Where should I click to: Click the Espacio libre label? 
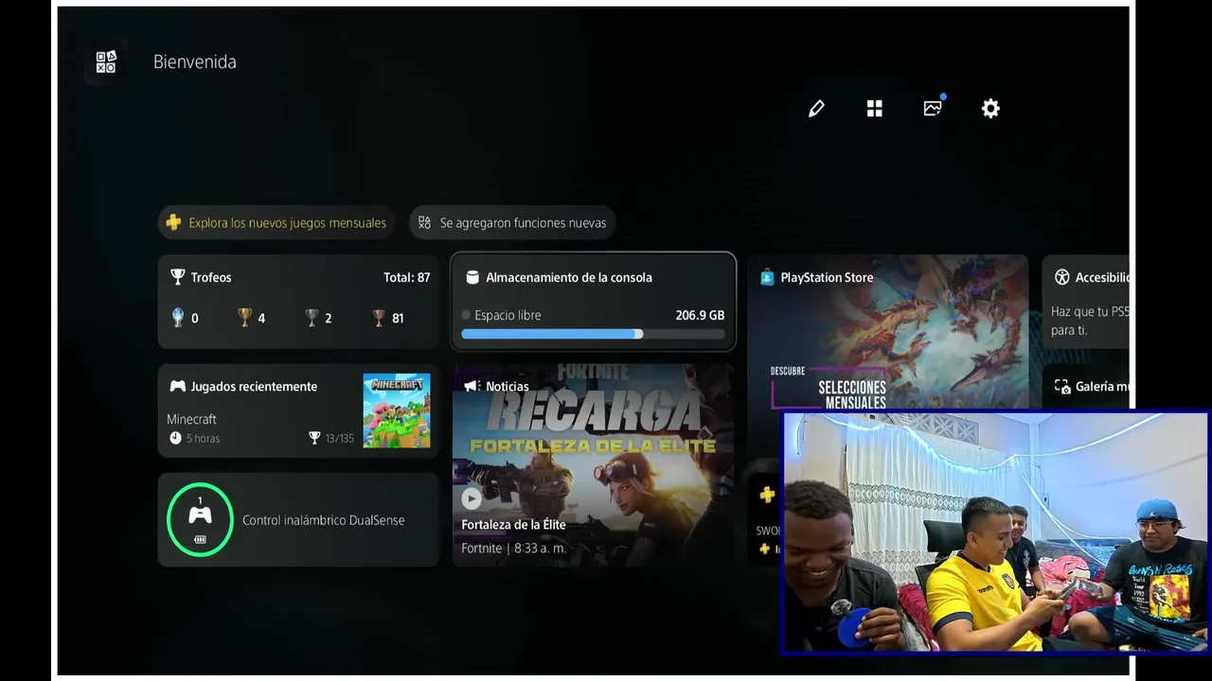click(x=508, y=315)
